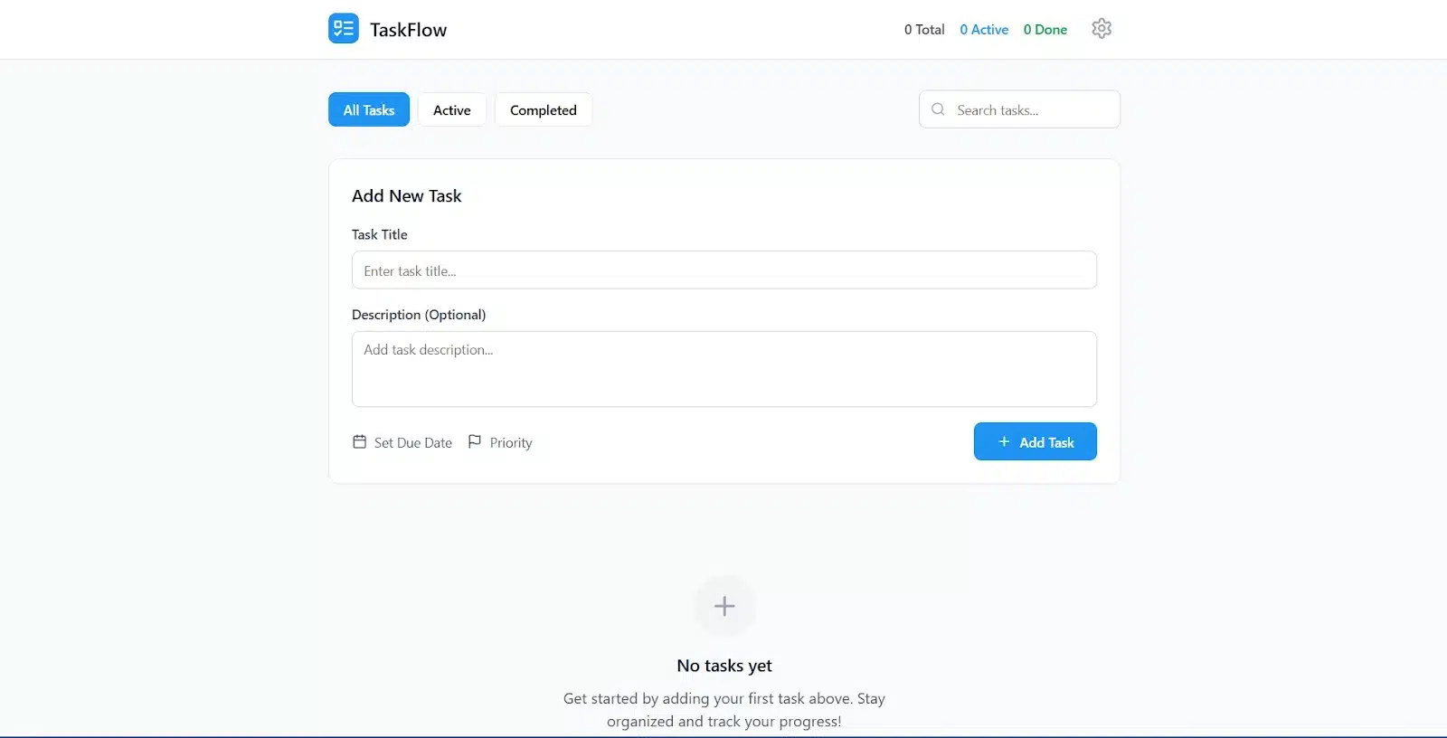The height and width of the screenshot is (738, 1447).
Task: Click the large plus icon above No tasks yet
Action: click(x=724, y=606)
